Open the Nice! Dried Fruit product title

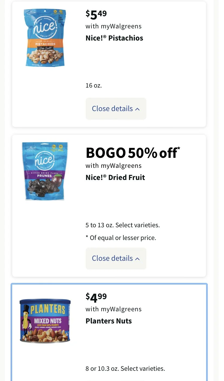click(x=115, y=178)
